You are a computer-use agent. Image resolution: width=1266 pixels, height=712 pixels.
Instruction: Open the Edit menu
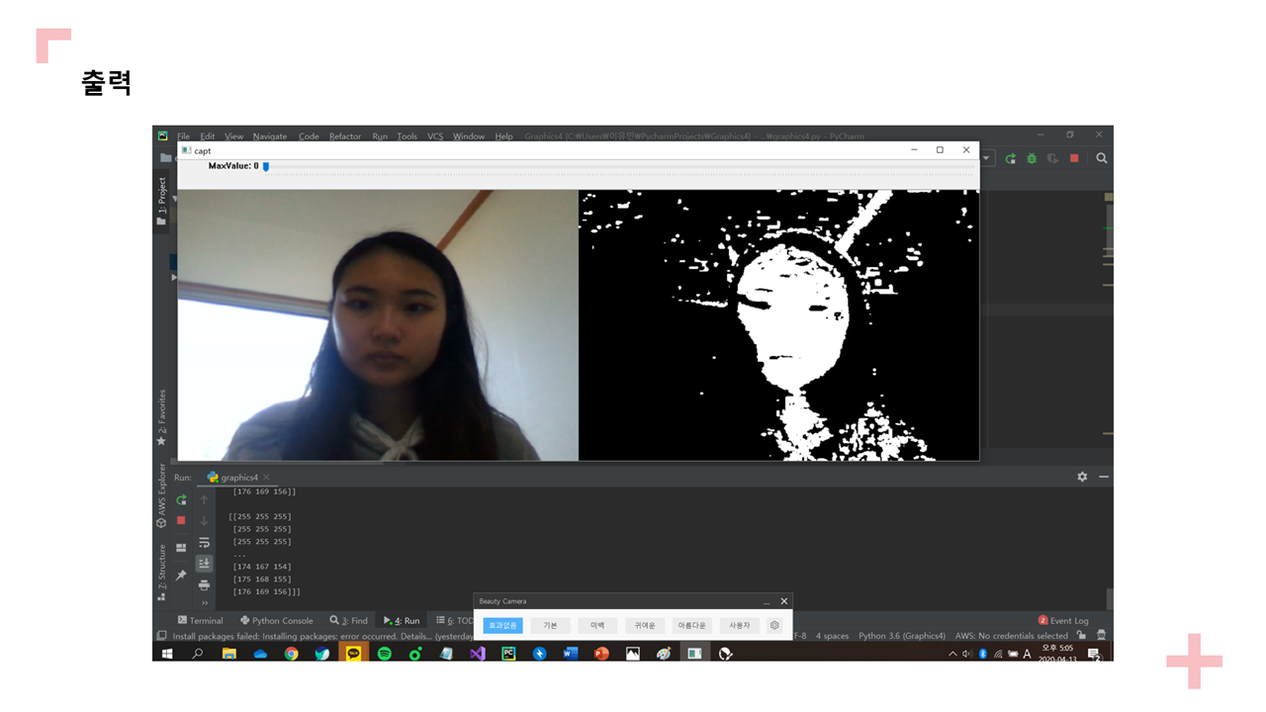coord(207,136)
